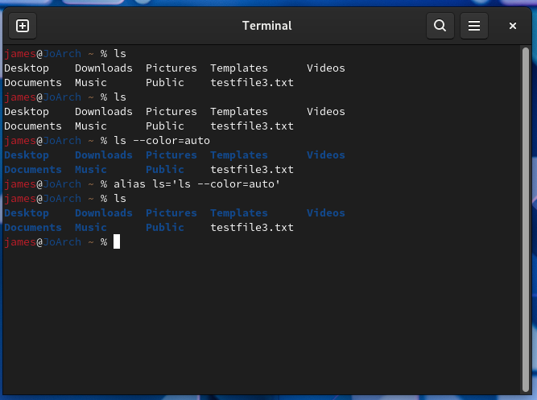Click the search magnifier icon
The height and width of the screenshot is (400, 537).
click(x=440, y=26)
